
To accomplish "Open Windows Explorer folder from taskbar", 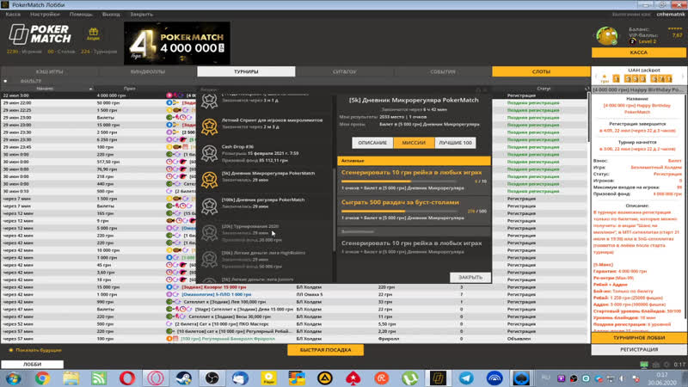I will pos(71,378).
